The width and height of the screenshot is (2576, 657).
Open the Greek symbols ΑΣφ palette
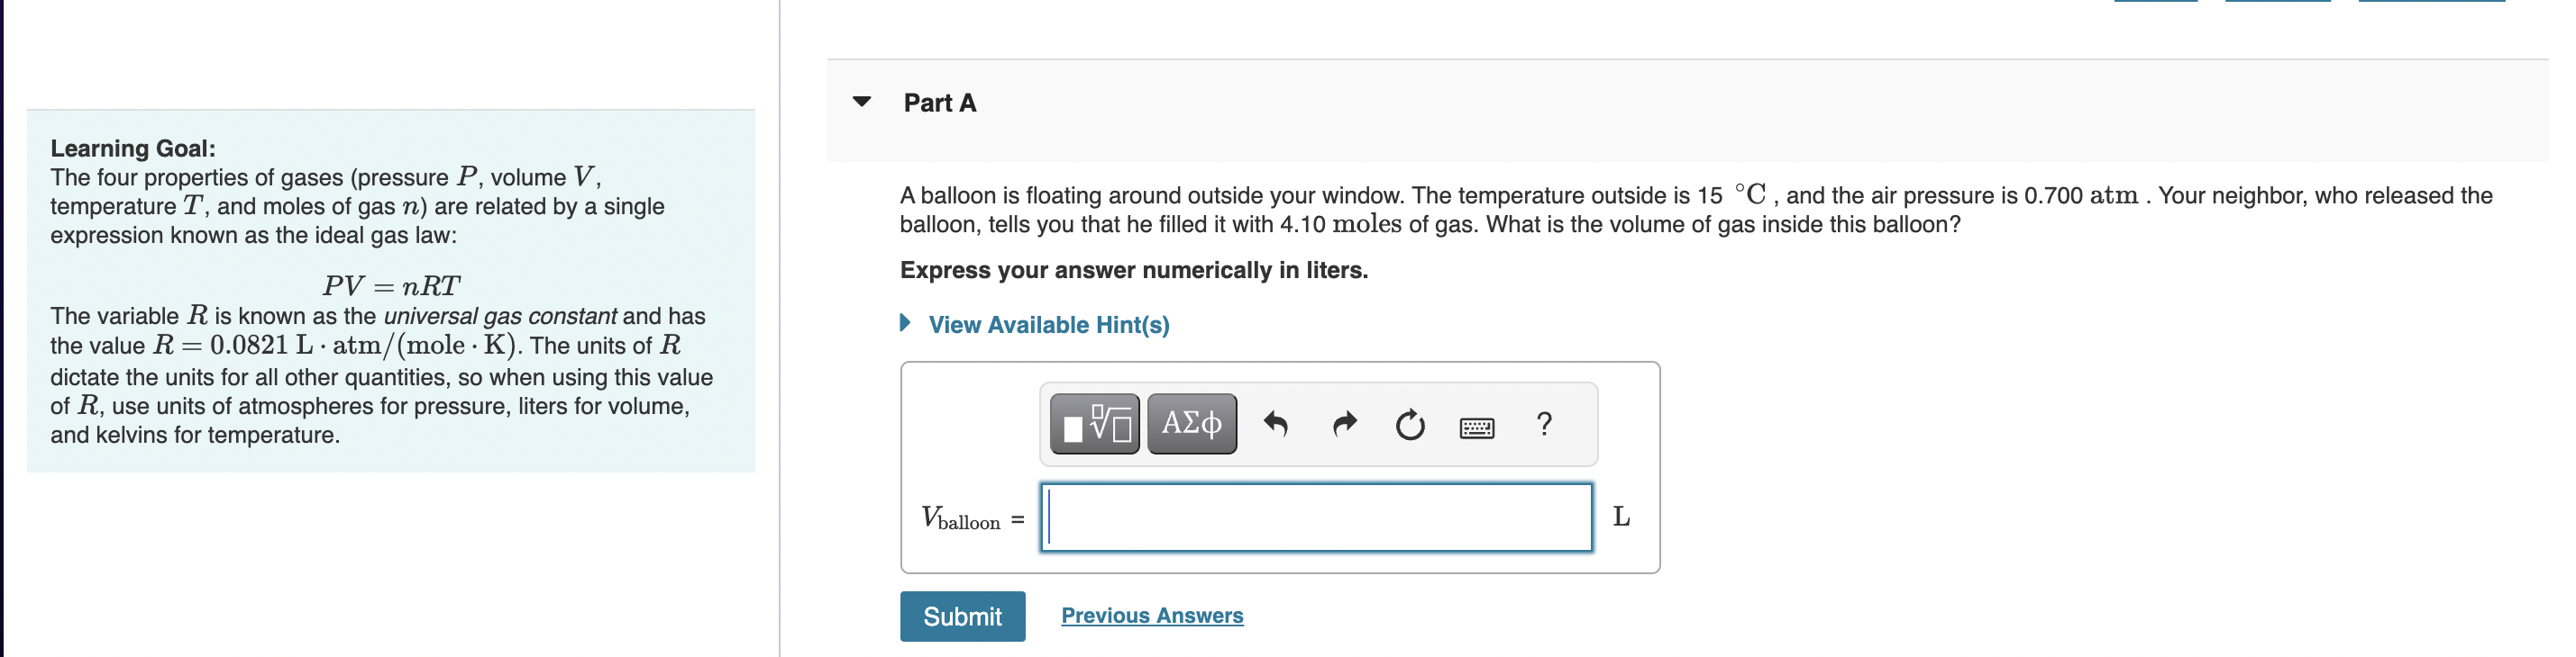[1191, 425]
